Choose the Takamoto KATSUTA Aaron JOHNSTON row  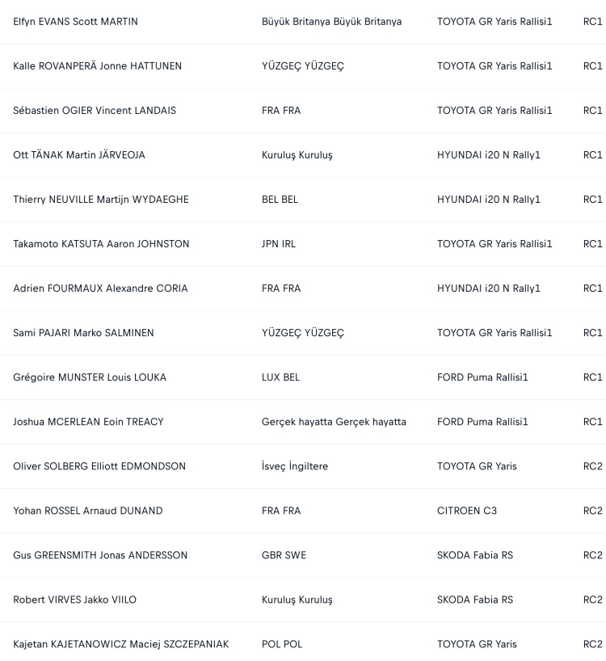[x=303, y=244]
